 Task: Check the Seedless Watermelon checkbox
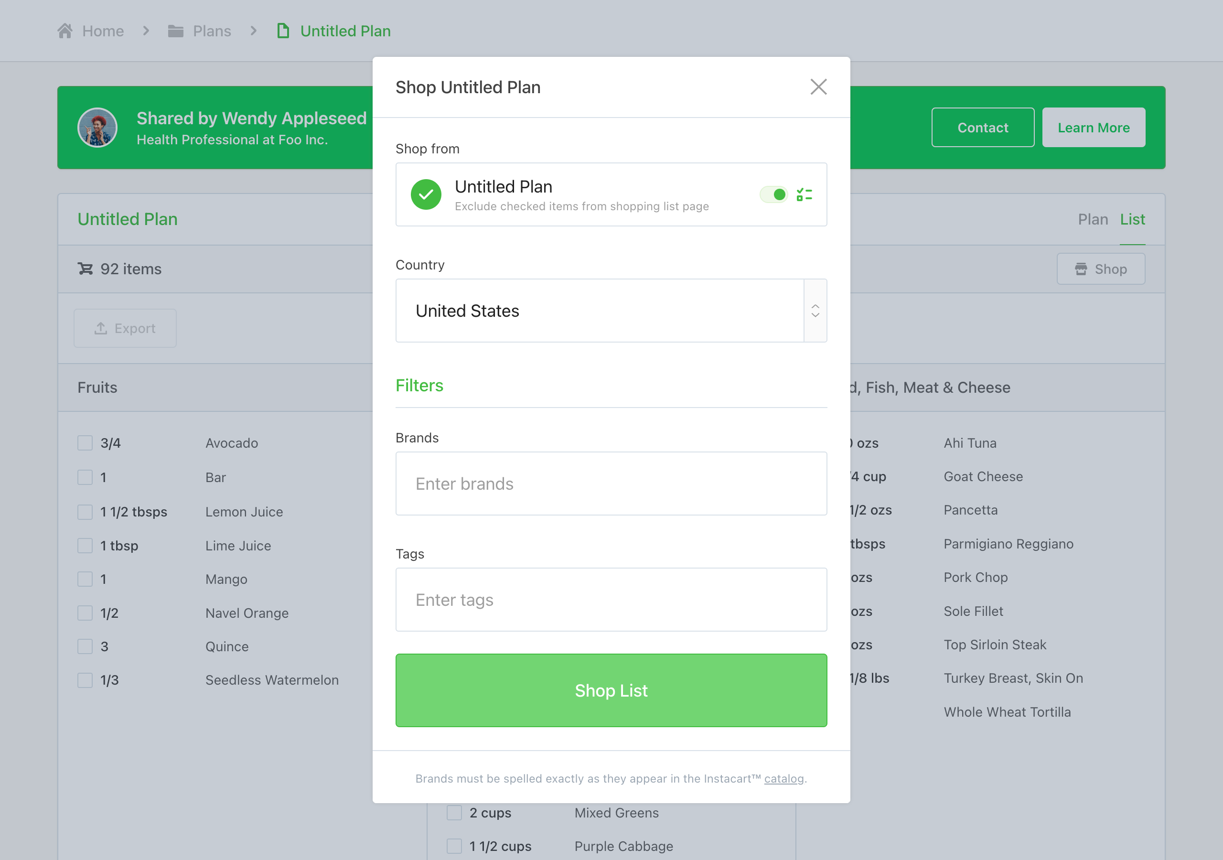pyautogui.click(x=85, y=680)
